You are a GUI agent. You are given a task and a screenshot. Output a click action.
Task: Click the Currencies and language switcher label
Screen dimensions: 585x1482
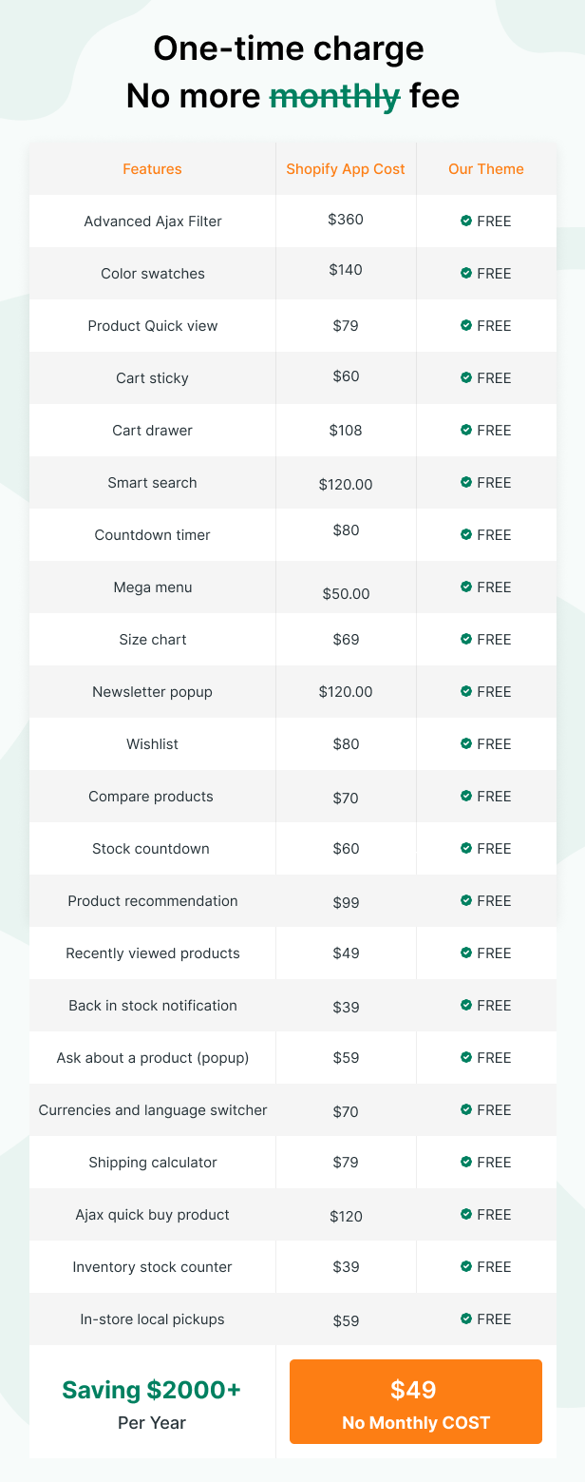click(x=153, y=1110)
